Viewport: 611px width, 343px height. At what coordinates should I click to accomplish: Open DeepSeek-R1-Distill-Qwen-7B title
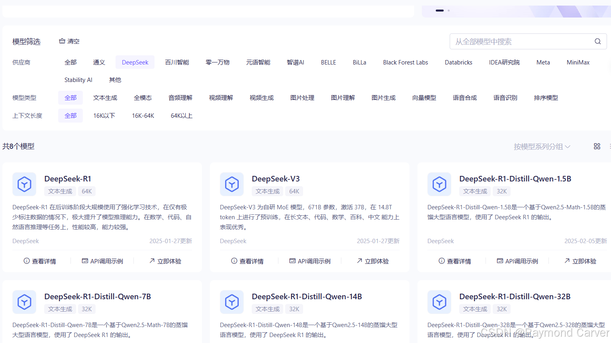pos(98,296)
